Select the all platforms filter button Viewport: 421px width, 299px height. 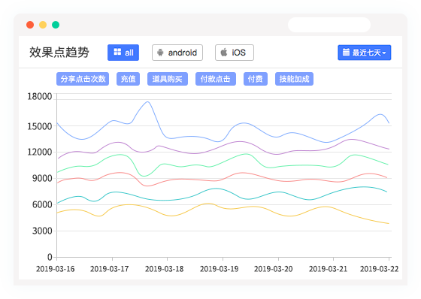point(123,53)
